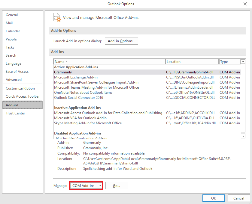Click the OUTLVBA.DLL location cell
This screenshot has height=204, width=252.
point(190,118)
